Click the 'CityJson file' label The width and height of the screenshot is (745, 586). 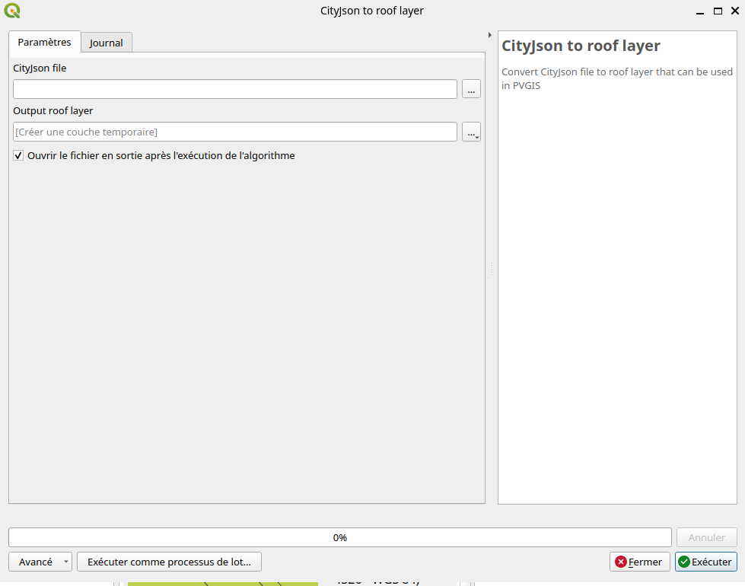tap(40, 68)
